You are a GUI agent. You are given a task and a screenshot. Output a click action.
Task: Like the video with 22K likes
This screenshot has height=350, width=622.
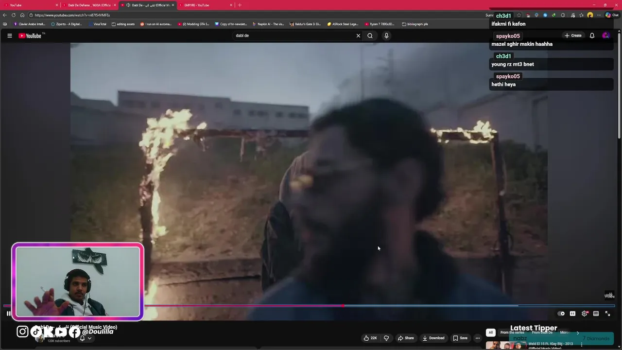[x=370, y=338]
